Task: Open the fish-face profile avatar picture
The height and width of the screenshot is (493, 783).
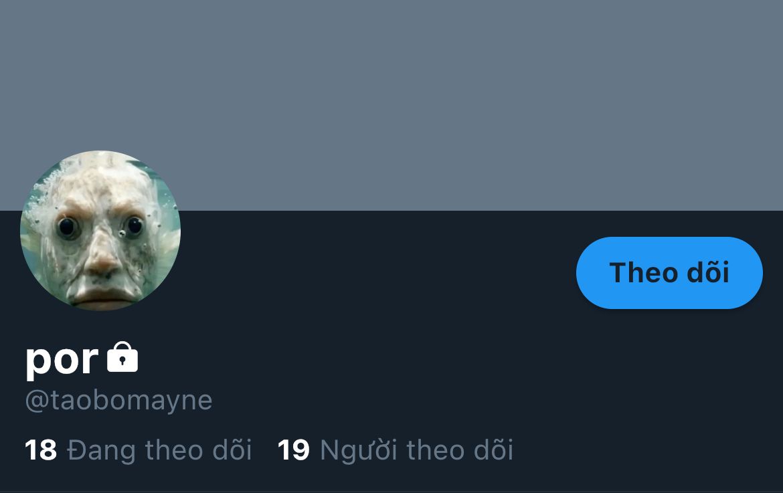Action: pos(100,231)
